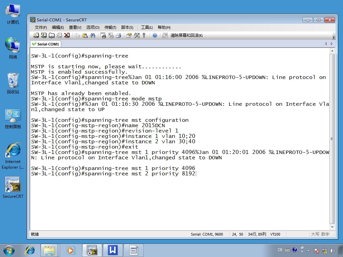Screen dimensions: 343x257
Task: Expand toolbar overflow chevron at right end
Action: coord(334,37)
